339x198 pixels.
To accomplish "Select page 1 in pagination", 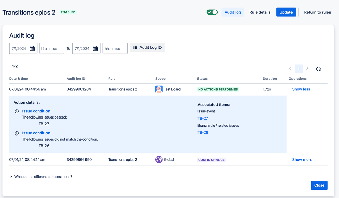I will coord(299,69).
